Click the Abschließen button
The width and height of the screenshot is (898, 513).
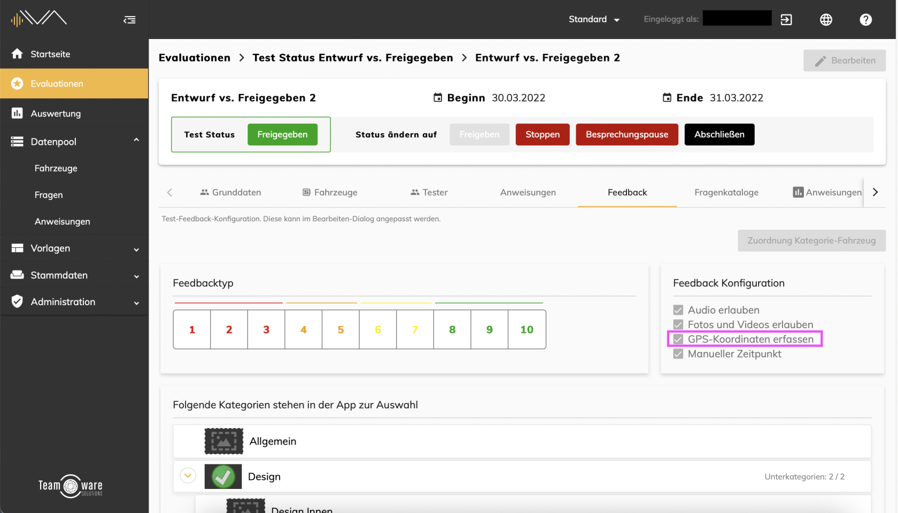pyautogui.click(x=719, y=134)
